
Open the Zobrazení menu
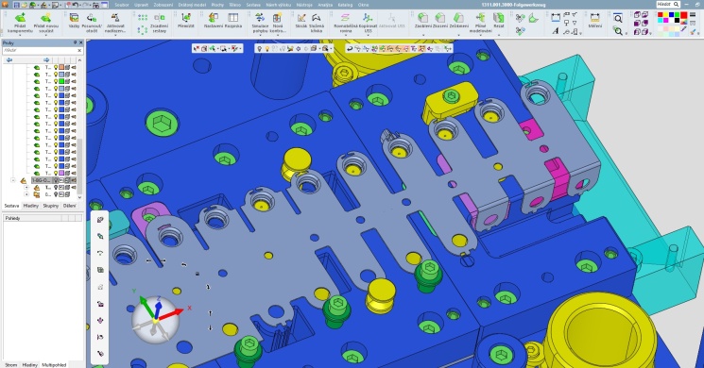coord(163,5)
